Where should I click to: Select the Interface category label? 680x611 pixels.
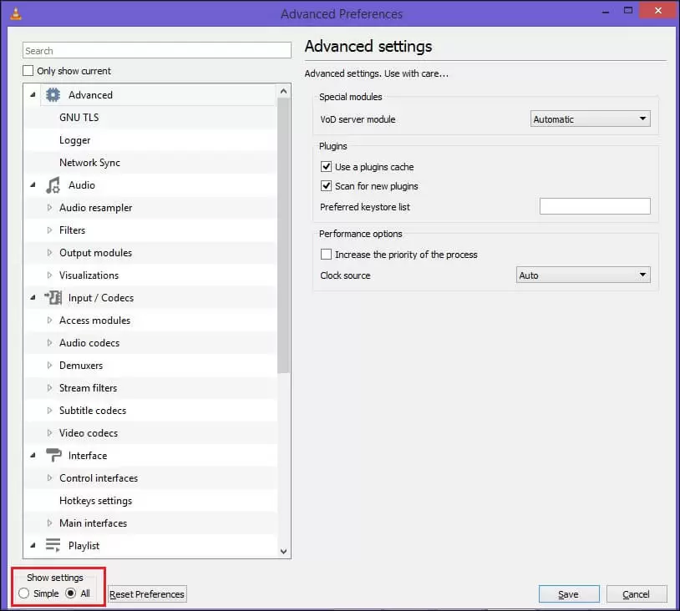[x=88, y=456]
